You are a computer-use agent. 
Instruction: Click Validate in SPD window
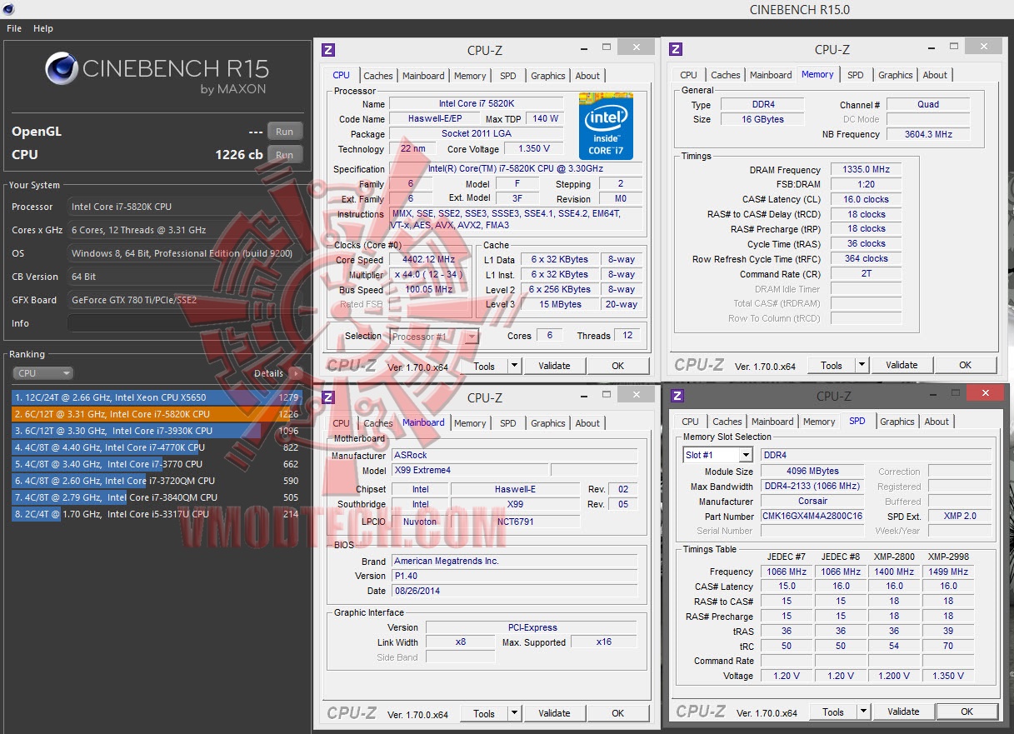click(903, 712)
